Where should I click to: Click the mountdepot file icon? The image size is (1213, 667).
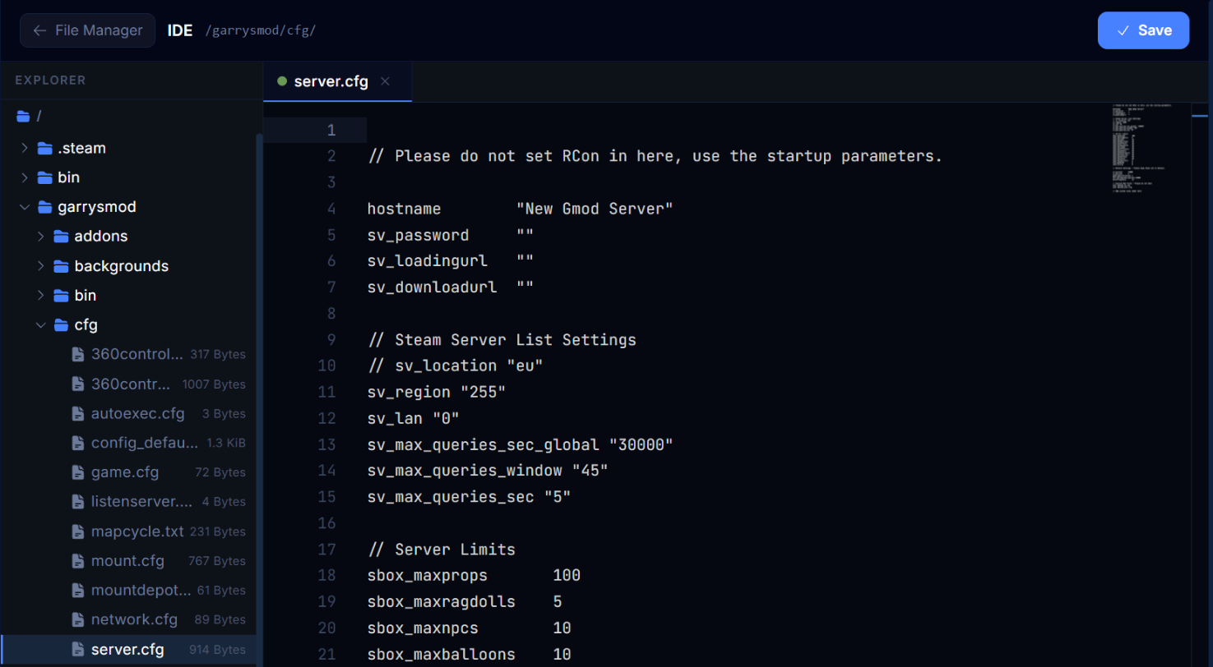(x=77, y=590)
